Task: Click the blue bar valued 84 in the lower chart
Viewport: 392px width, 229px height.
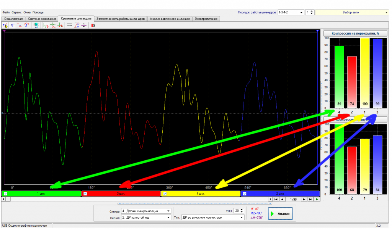Action: (x=377, y=165)
